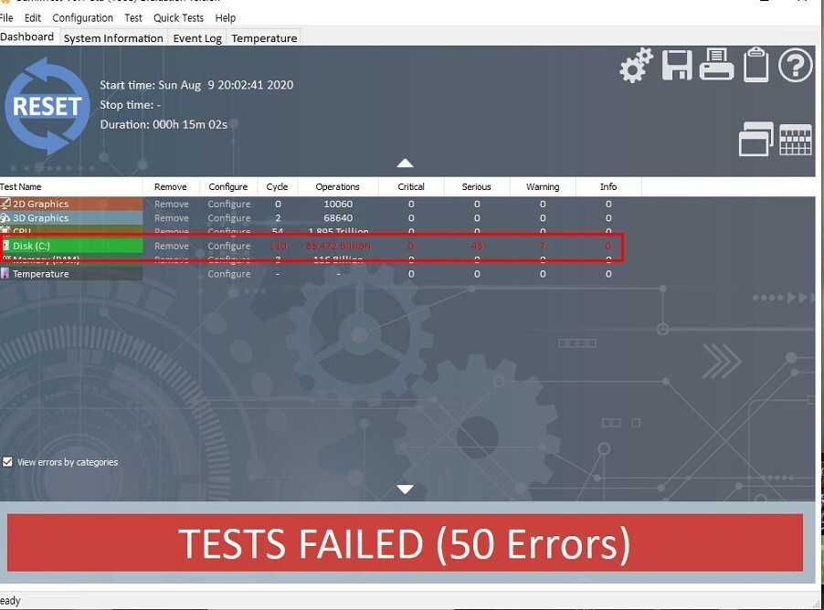Remove the 3D Graphics test
Screen dimensions: 824x610
(172, 218)
